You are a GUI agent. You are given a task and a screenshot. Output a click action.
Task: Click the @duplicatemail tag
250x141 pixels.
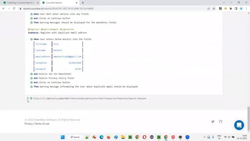50,29
